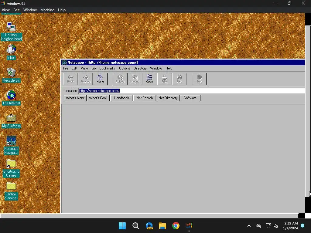Image resolution: width=311 pixels, height=233 pixels.
Task: Click the network display tray icon
Action: point(268,226)
